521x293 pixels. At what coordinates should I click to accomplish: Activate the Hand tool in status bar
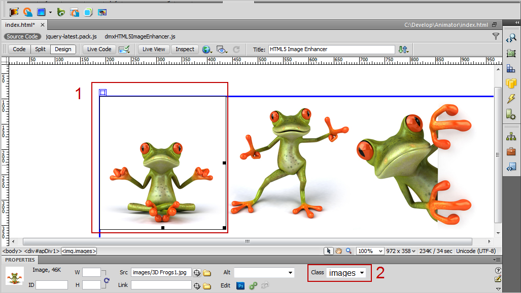(x=338, y=251)
